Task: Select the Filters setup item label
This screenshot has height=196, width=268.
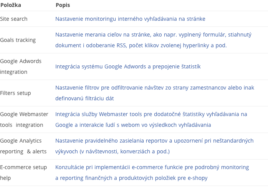Action: click(15, 93)
